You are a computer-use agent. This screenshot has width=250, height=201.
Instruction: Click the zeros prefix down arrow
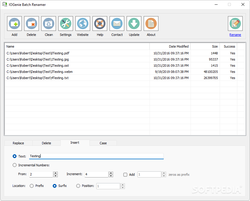click(164, 176)
